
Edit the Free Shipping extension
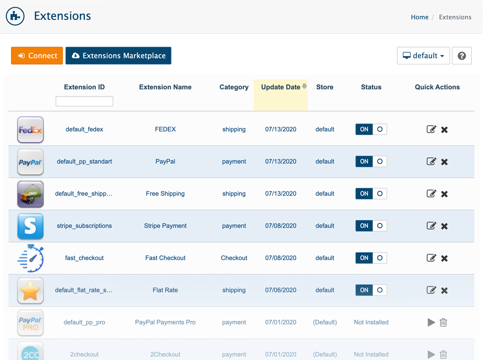[431, 193]
